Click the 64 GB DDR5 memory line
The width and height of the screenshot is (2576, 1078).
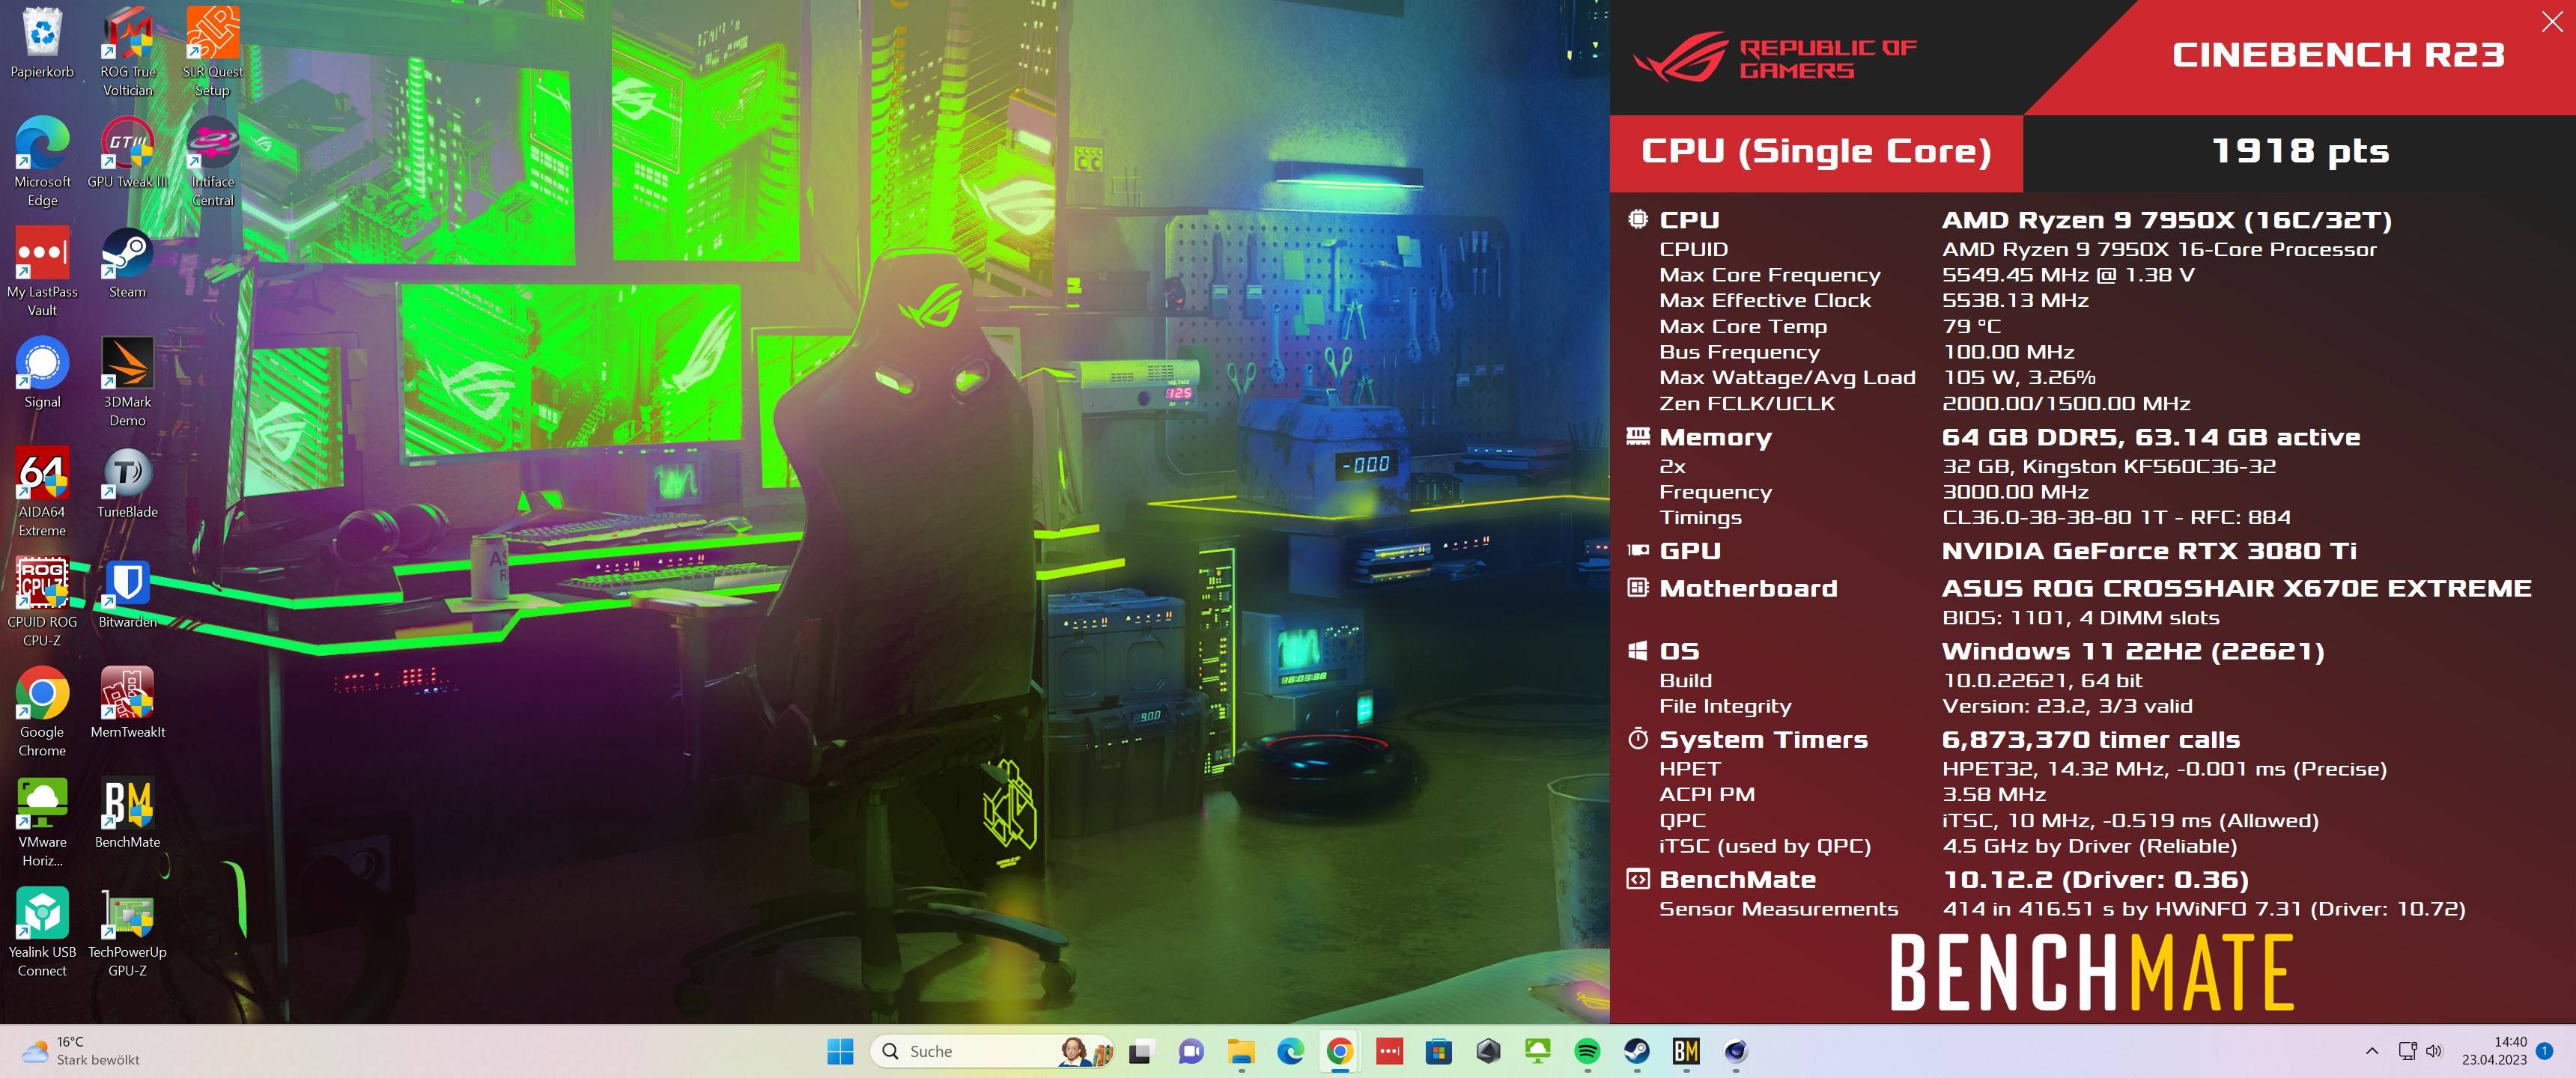pyautogui.click(x=2150, y=438)
